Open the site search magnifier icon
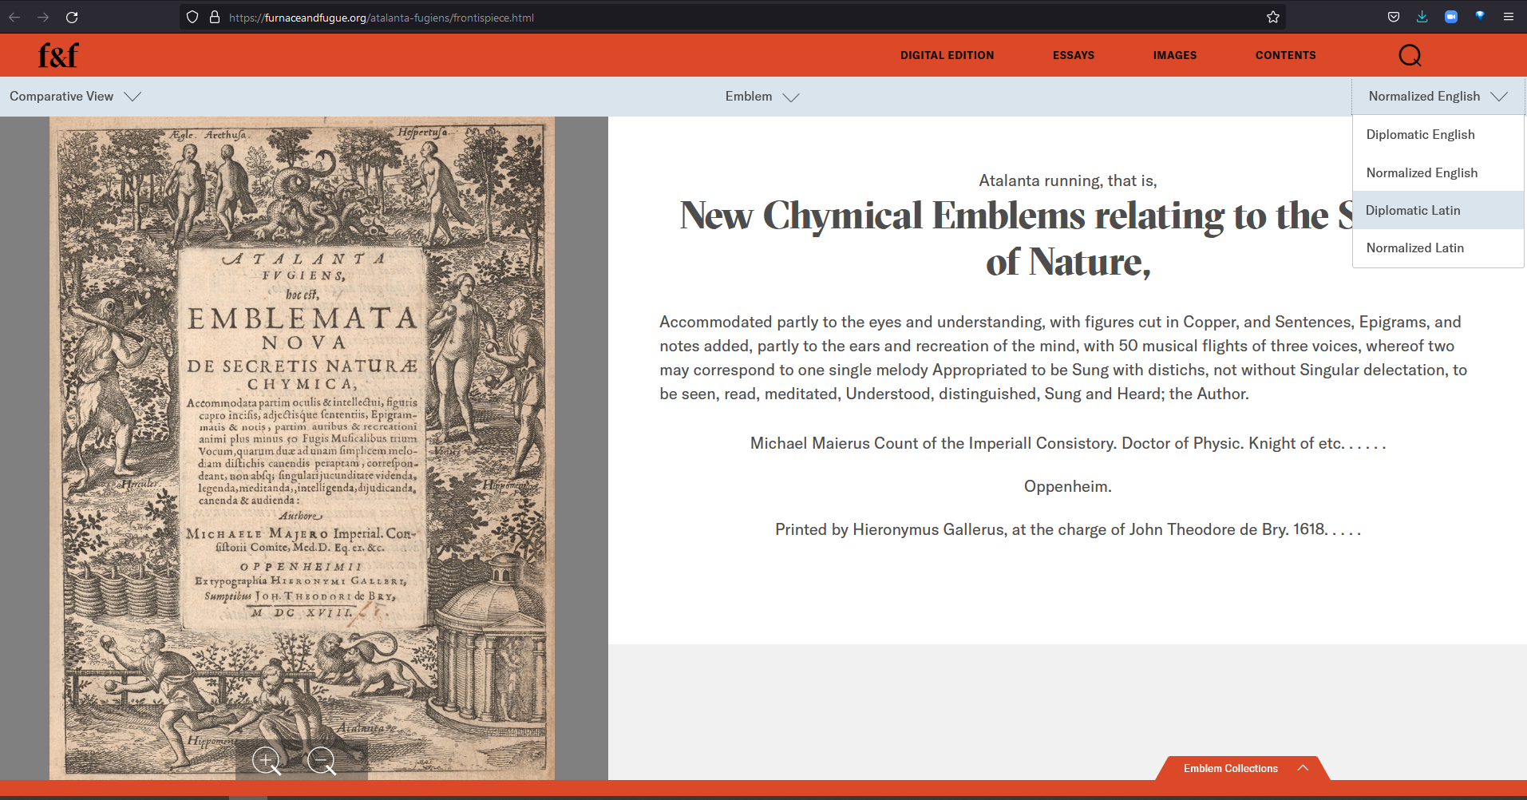The height and width of the screenshot is (800, 1527). [1410, 55]
